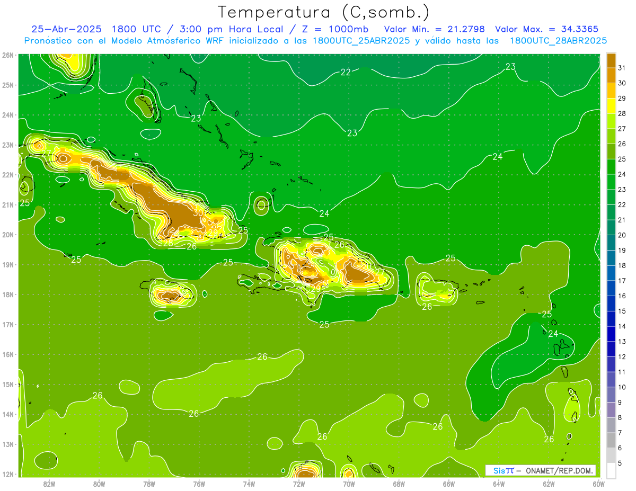The image size is (636, 491).
Task: Click the 18N latitude axis label
Action: [8, 294]
